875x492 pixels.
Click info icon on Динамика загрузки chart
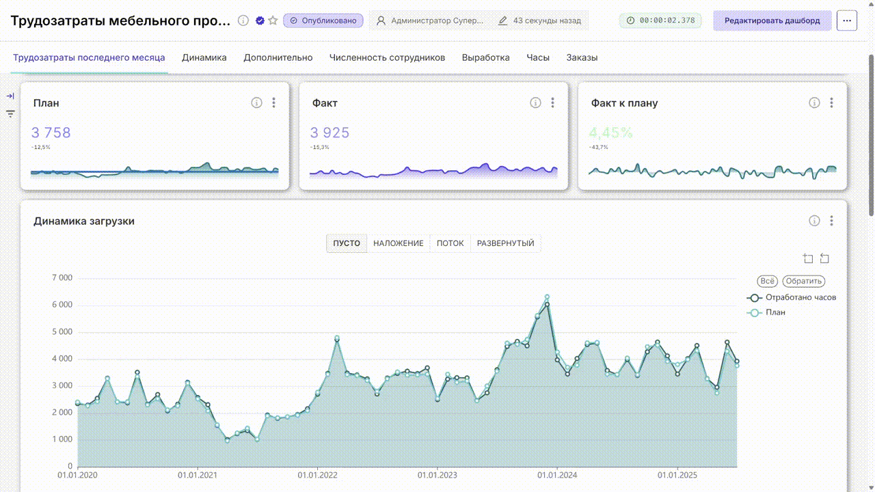[814, 221]
